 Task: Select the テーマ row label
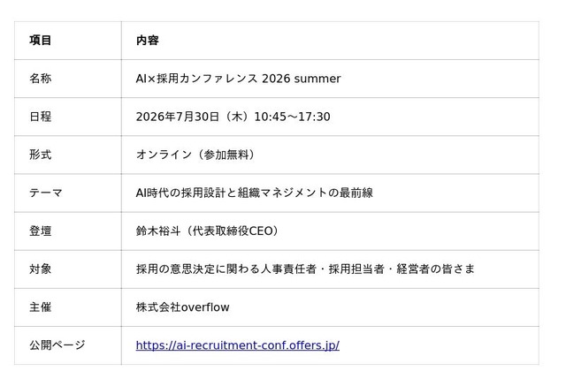click(x=45, y=193)
